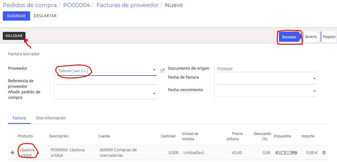The width and height of the screenshot is (337, 162).
Task: Open the Proveedor external link icon
Action: tap(163, 70)
